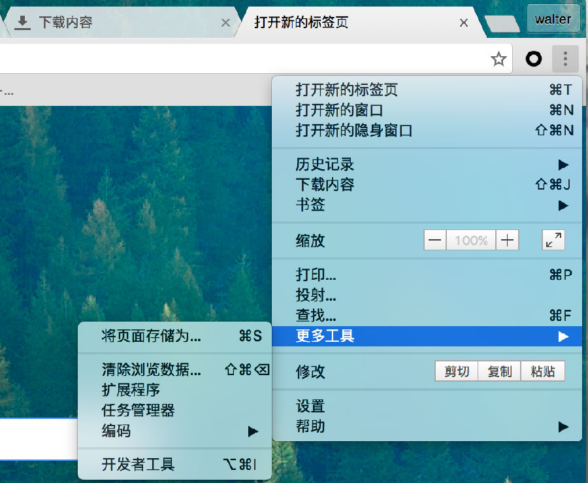This screenshot has height=483, width=588.
Task: Click the three-dot Chrome menu button
Action: (566, 59)
